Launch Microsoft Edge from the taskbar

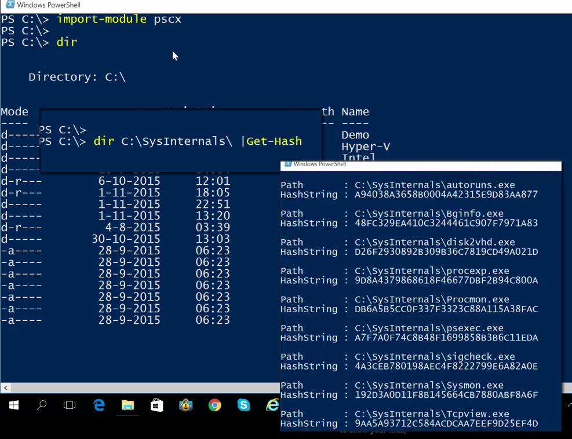99,405
